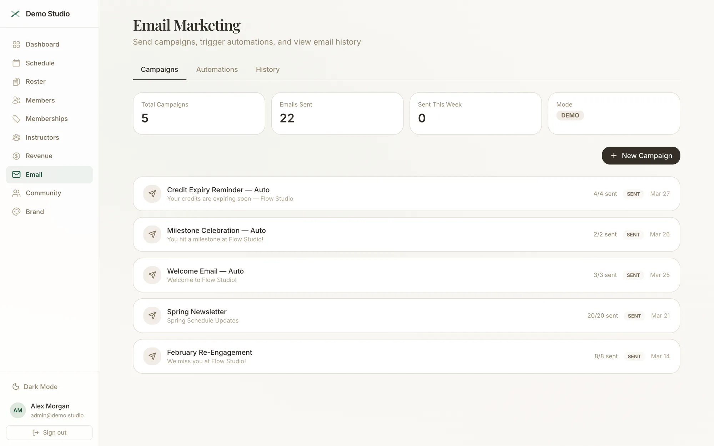Click the 'Mar 14' date

(x=660, y=356)
